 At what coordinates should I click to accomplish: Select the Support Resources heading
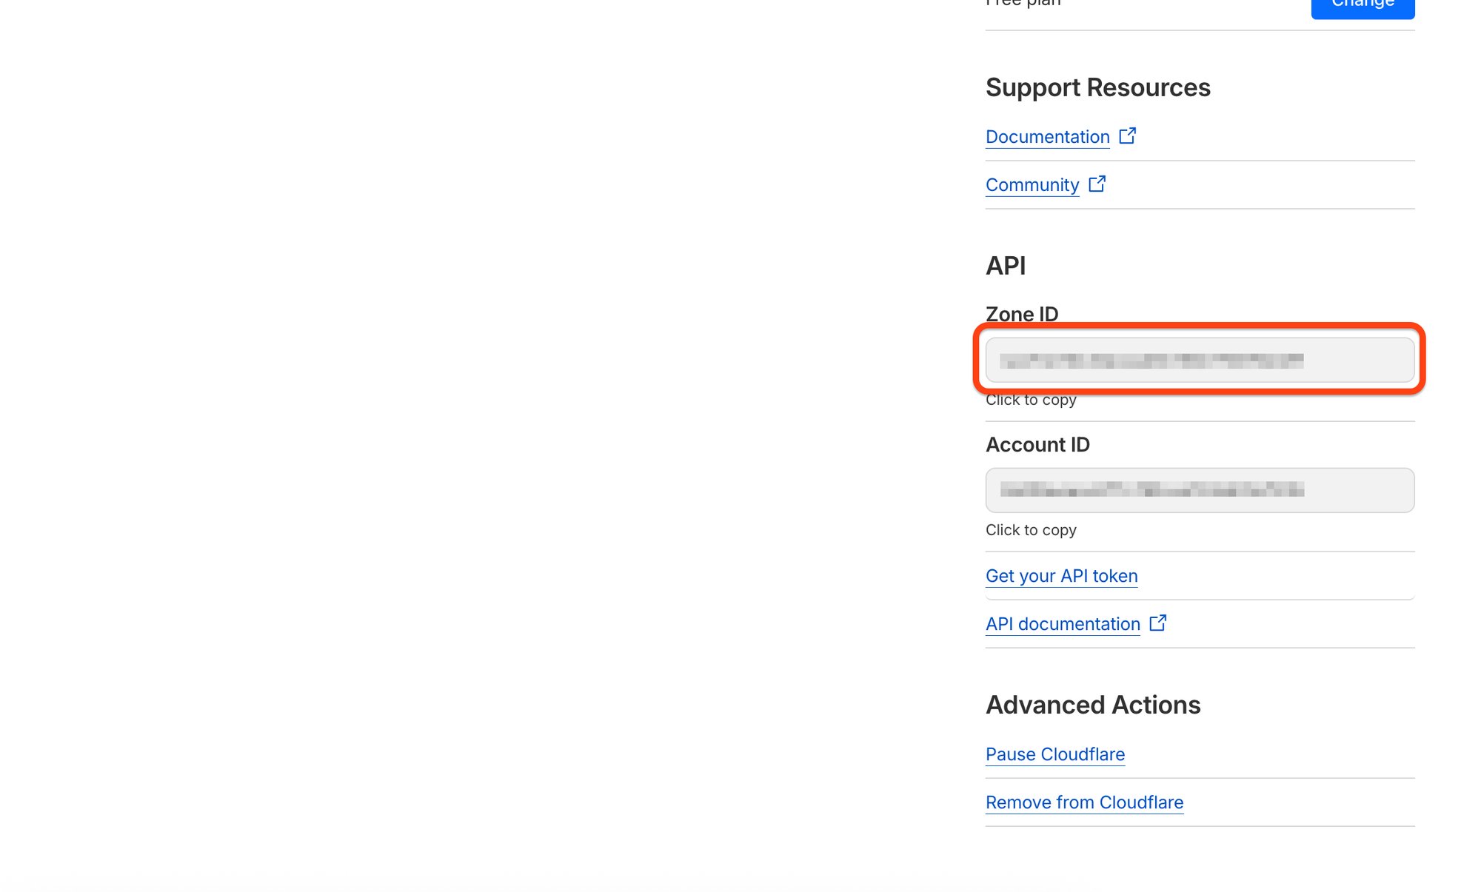(x=1098, y=87)
